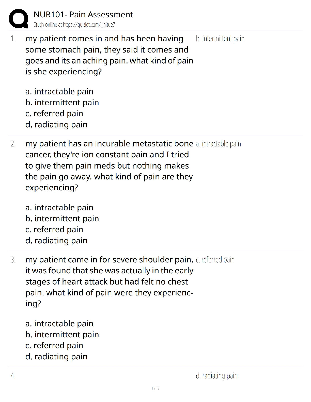
Task: Click the page number indicator at the bottom
Action: click(155, 388)
